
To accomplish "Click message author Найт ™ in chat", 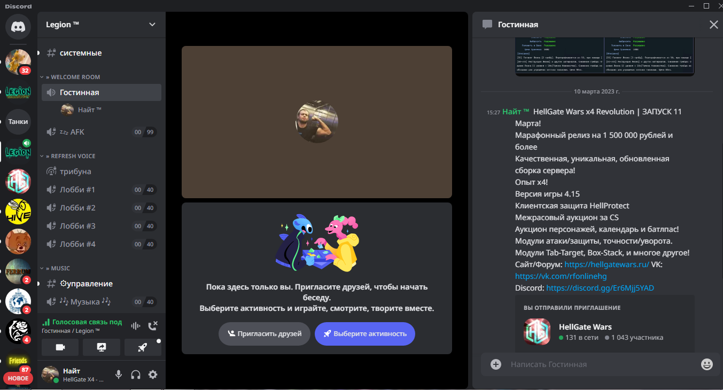I will click(x=516, y=112).
